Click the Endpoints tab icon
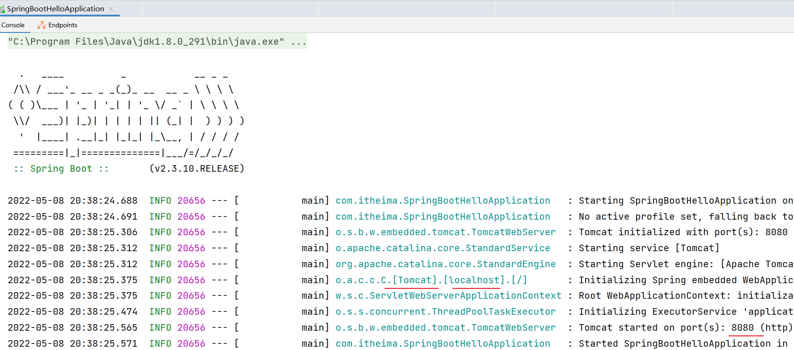This screenshot has height=350, width=794. (41, 25)
